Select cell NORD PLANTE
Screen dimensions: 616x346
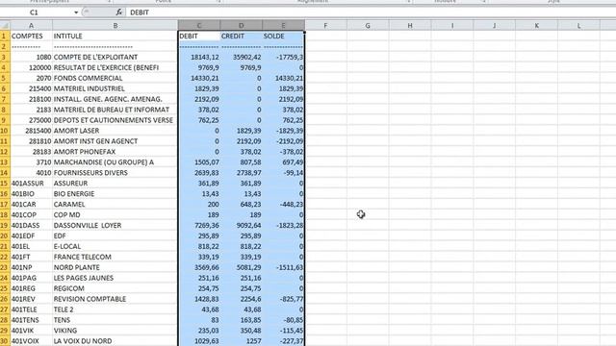coord(115,267)
